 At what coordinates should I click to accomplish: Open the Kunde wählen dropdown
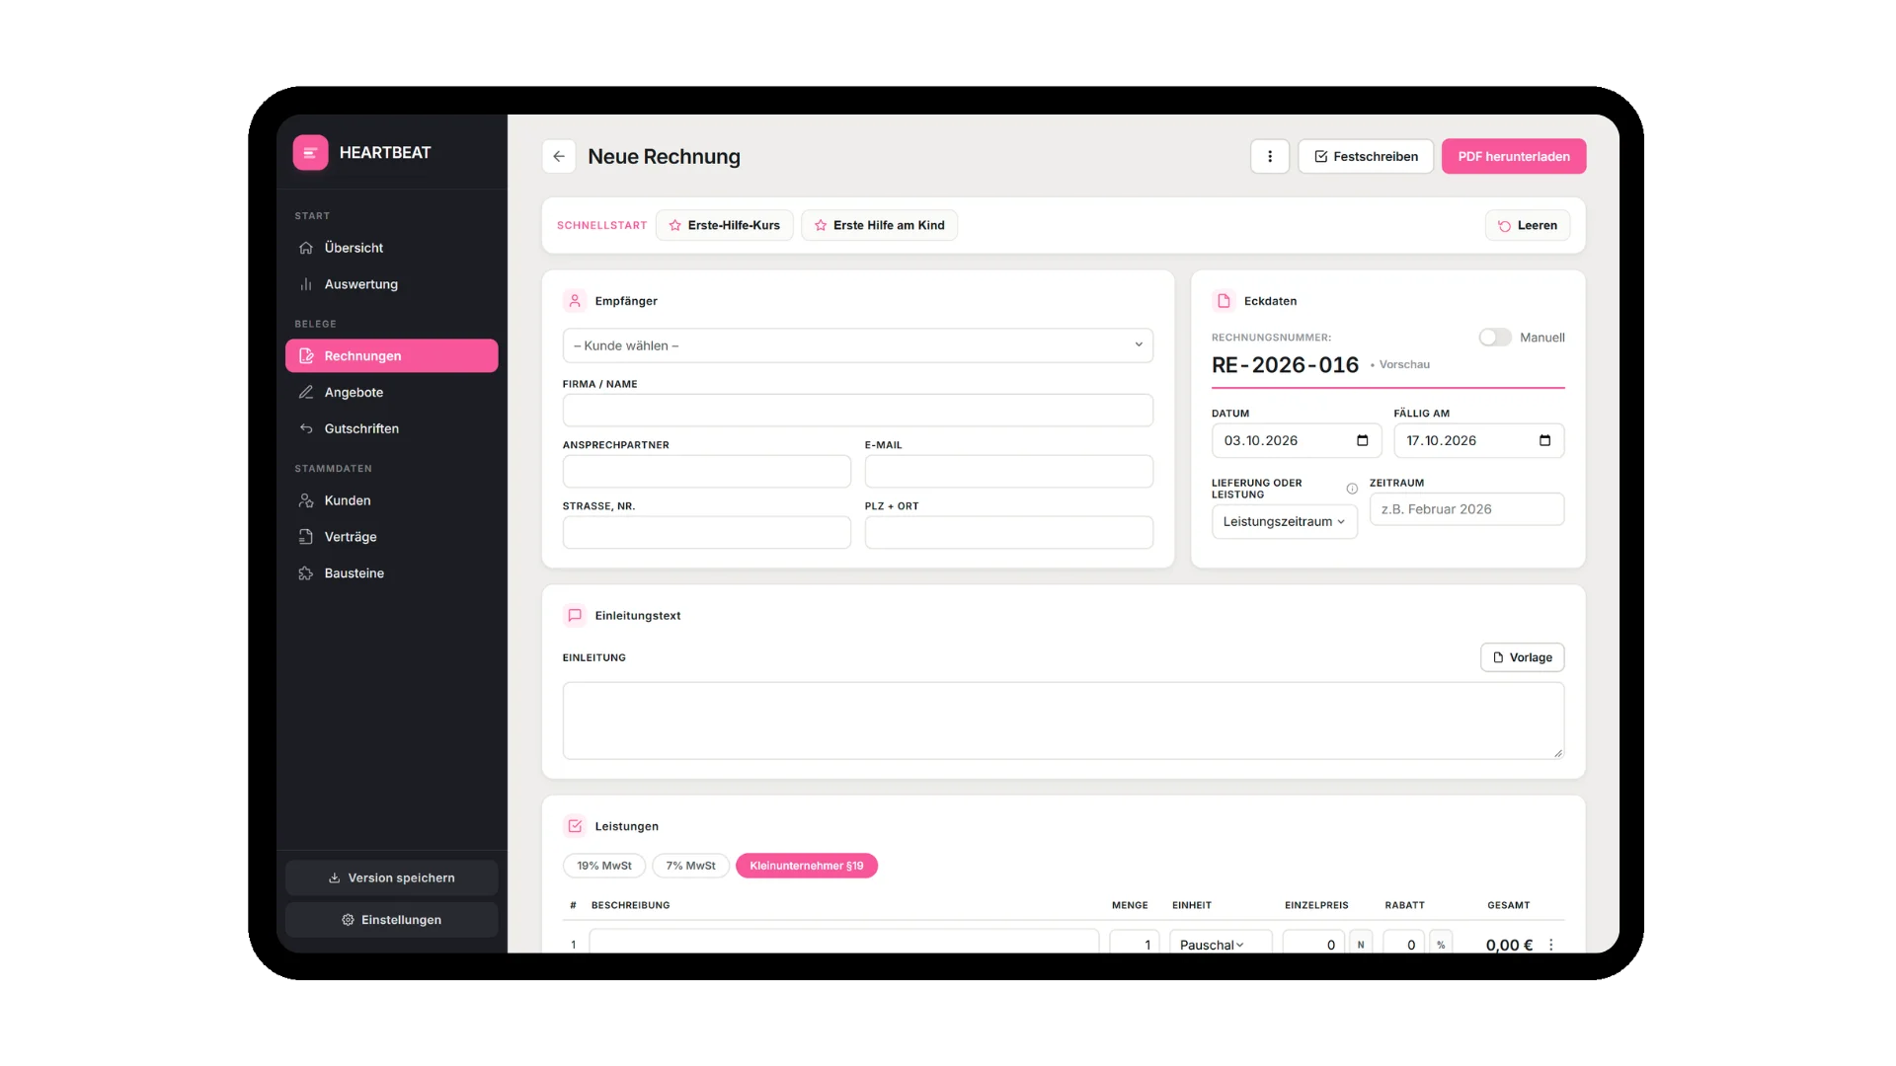click(857, 345)
